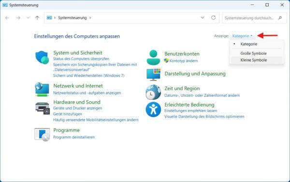Open Visuelle Darstellung des Bildschirms optimieren
The height and width of the screenshot is (182, 290).
coord(204,117)
